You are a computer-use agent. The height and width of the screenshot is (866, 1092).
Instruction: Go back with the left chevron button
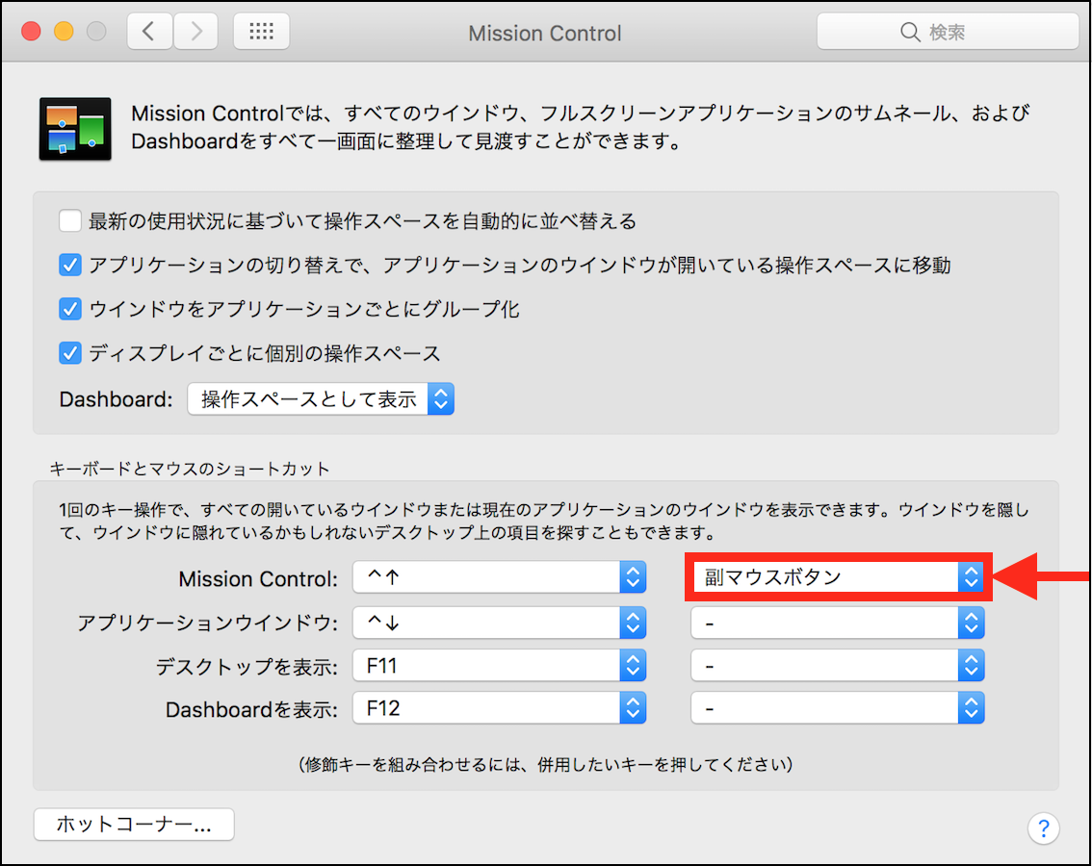coord(149,32)
